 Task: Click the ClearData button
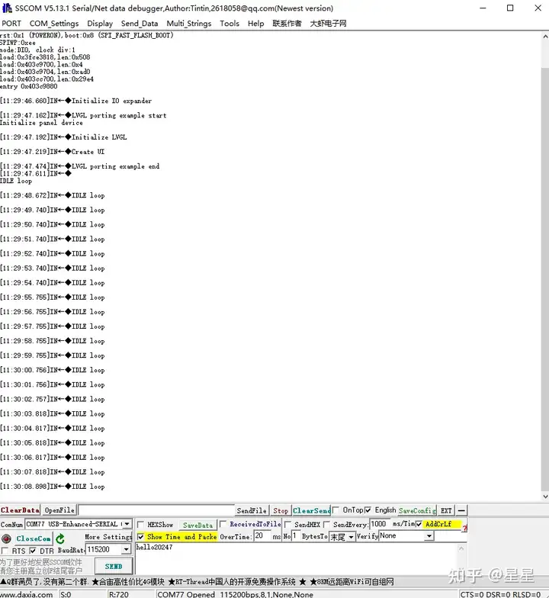pyautogui.click(x=20, y=510)
